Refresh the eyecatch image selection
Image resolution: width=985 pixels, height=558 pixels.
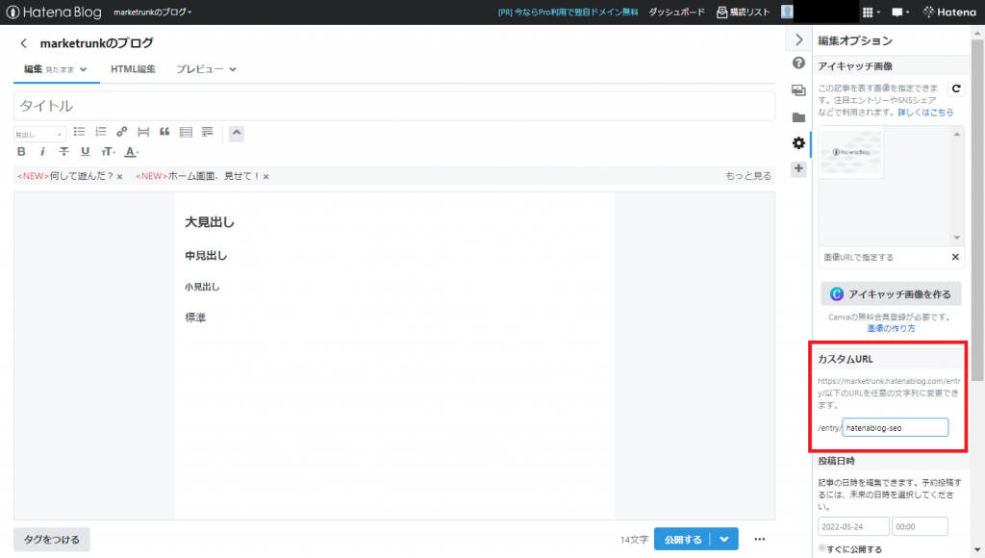[956, 89]
